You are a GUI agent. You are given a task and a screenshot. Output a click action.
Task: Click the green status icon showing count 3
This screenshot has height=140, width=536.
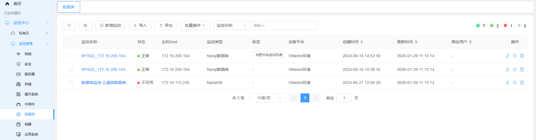click(x=478, y=25)
